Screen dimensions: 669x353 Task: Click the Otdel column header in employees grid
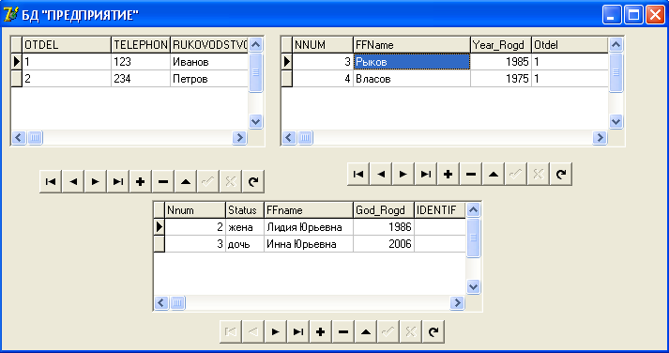tap(570, 45)
